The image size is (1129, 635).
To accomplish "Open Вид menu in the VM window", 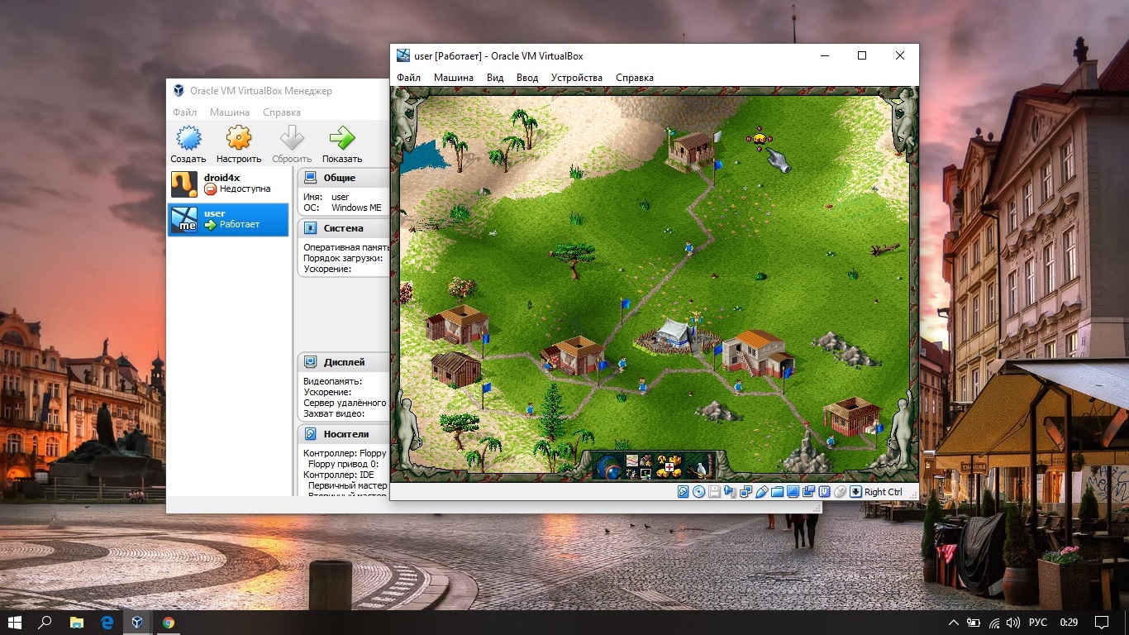I will (495, 78).
